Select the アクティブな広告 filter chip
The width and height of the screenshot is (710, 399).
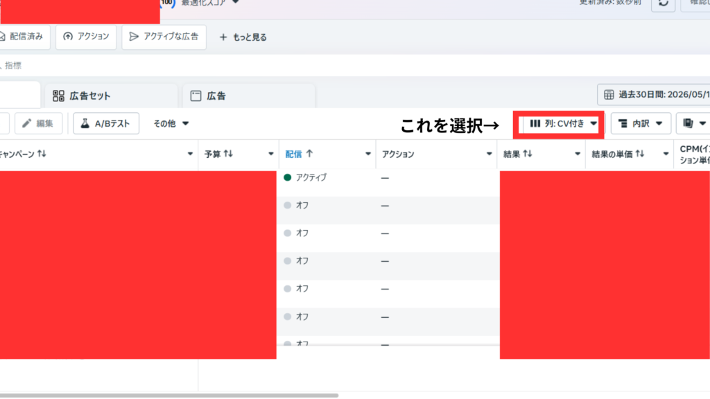pos(164,37)
